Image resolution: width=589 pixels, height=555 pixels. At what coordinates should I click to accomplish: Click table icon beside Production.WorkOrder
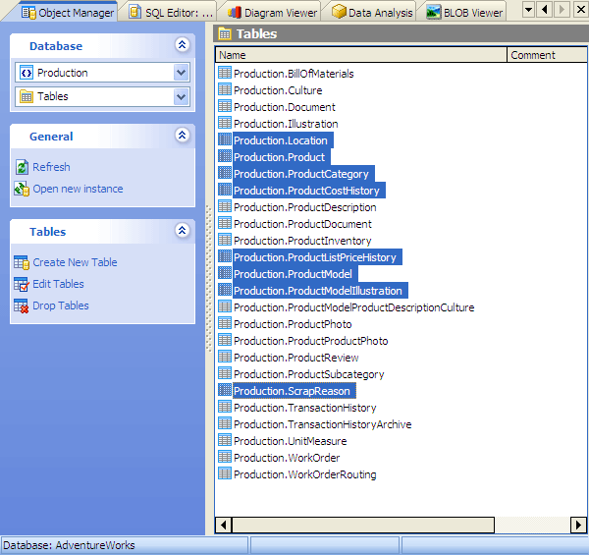pos(225,457)
